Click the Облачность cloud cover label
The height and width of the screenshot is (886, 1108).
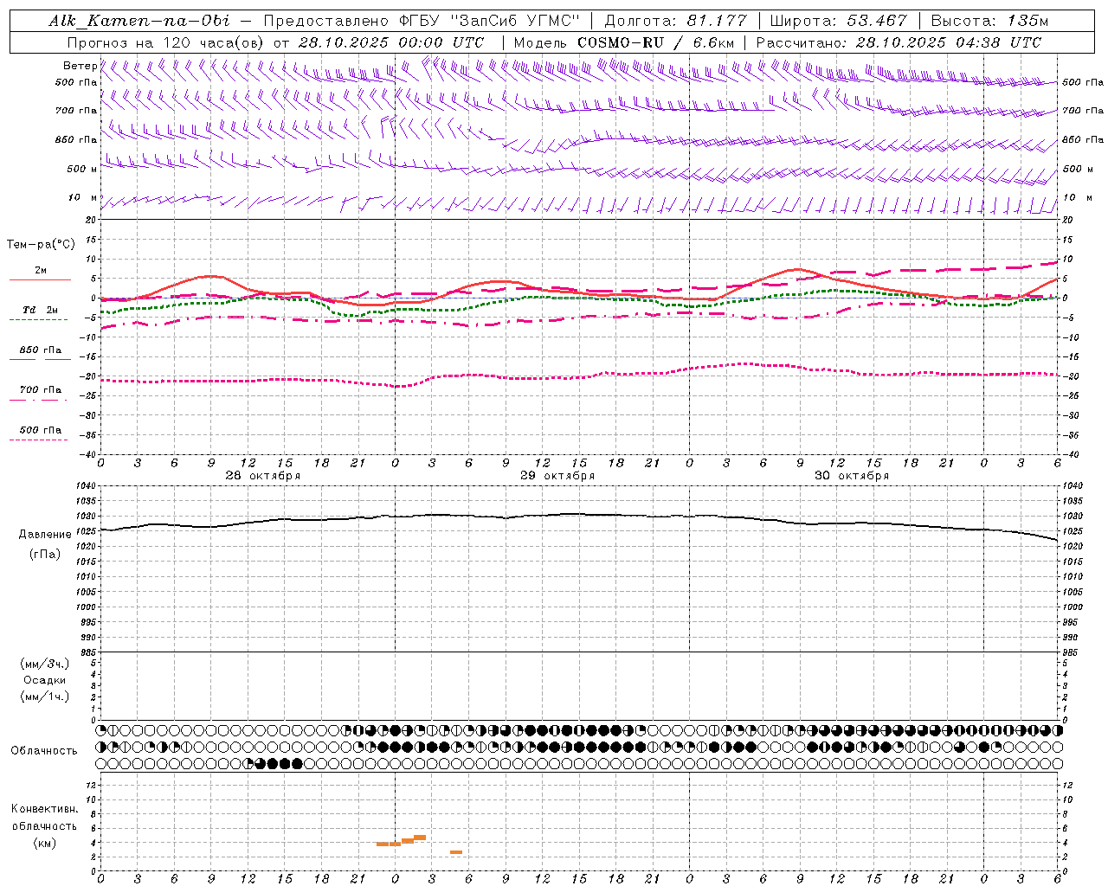tap(44, 751)
